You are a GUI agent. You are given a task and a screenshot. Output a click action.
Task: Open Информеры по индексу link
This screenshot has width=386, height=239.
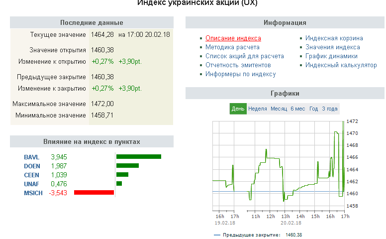[241, 74]
